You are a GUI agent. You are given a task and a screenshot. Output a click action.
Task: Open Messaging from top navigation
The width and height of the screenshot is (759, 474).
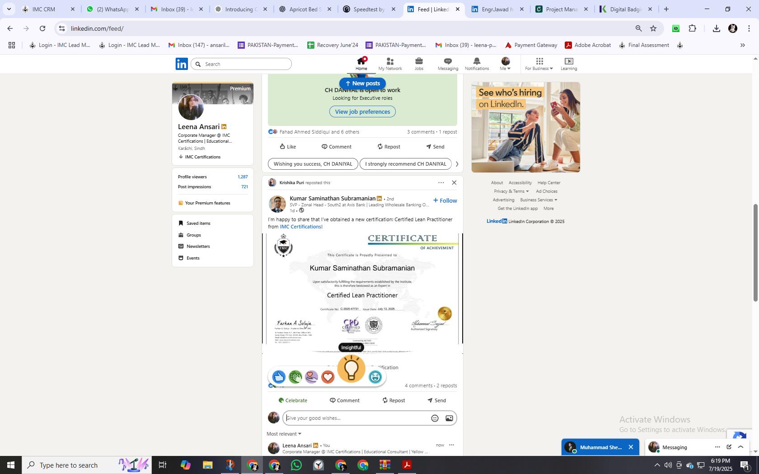pyautogui.click(x=448, y=64)
